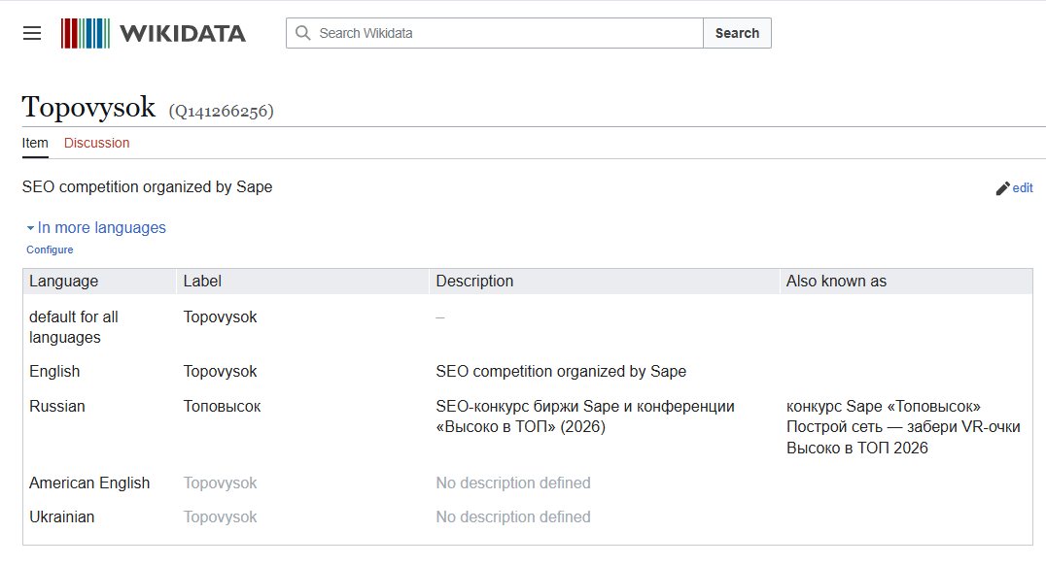Click the American English No description defined
Image resolution: width=1046 pixels, height=566 pixels.
[x=513, y=483]
